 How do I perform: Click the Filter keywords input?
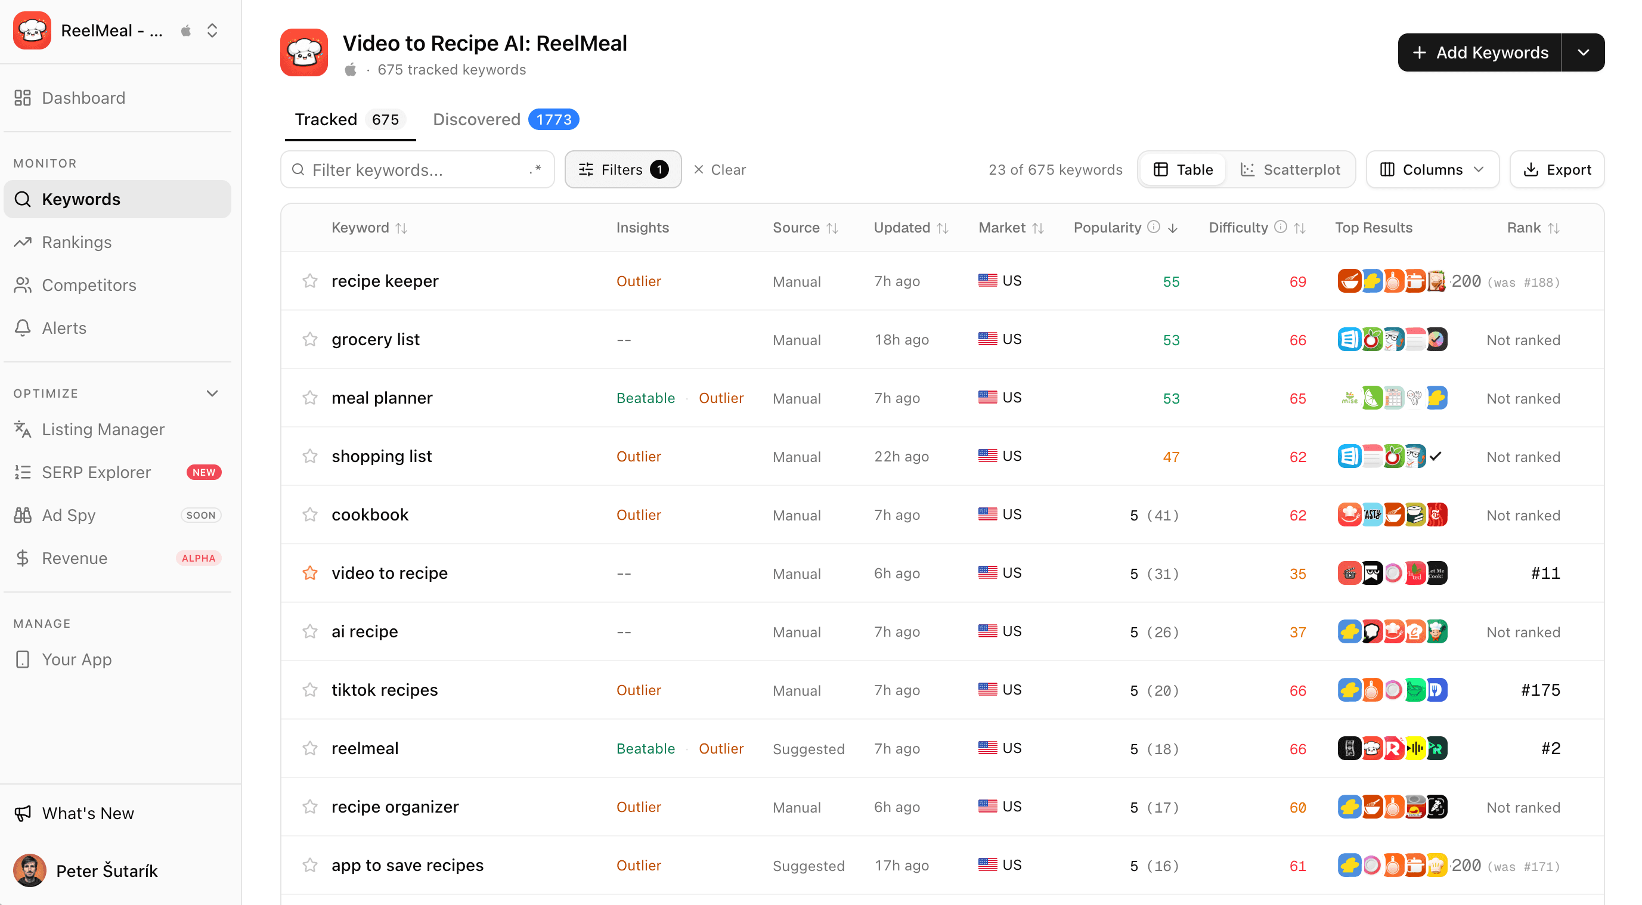coord(417,169)
